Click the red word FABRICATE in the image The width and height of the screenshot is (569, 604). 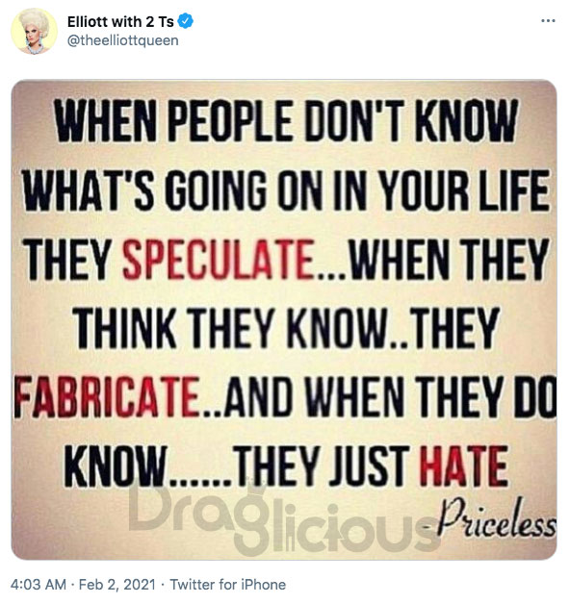point(107,397)
